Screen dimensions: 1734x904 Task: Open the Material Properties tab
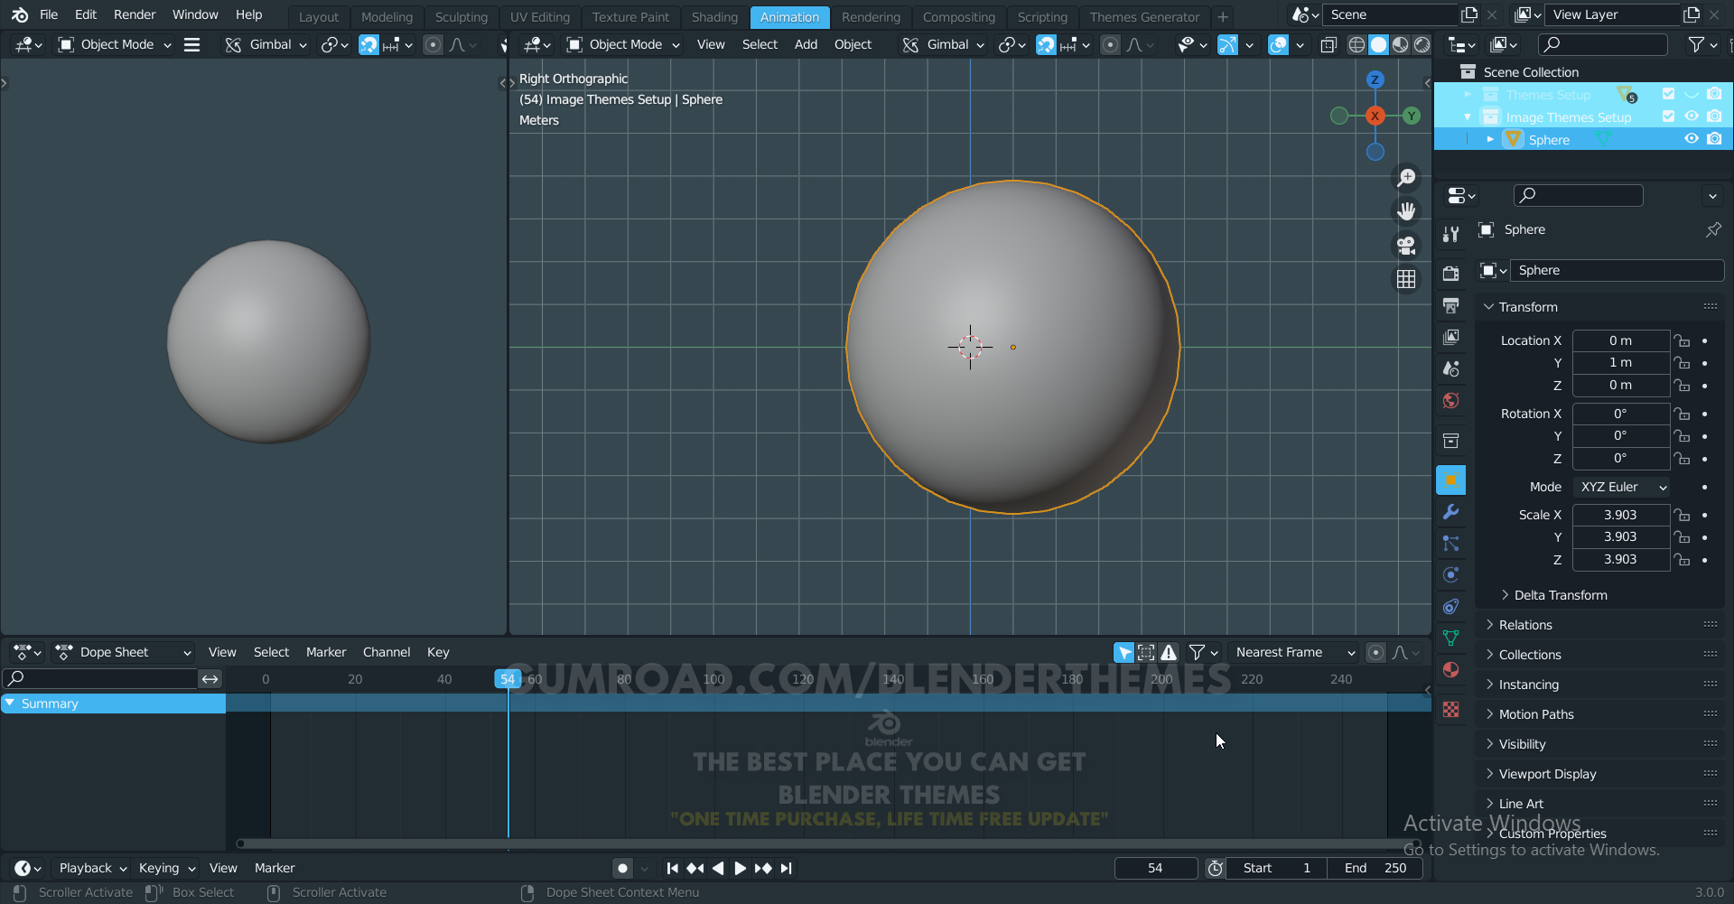(x=1451, y=669)
